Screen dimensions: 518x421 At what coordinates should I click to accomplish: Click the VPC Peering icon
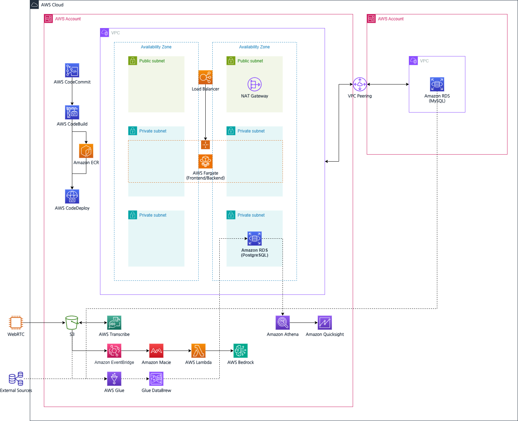[x=360, y=84]
